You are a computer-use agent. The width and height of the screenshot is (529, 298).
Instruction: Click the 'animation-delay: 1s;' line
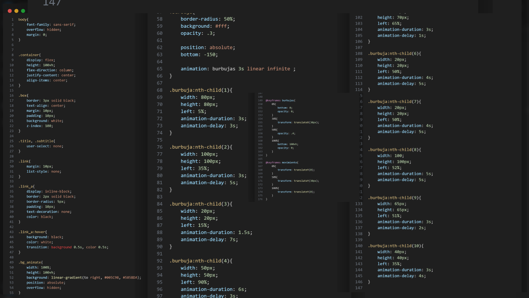pyautogui.click(x=402, y=36)
